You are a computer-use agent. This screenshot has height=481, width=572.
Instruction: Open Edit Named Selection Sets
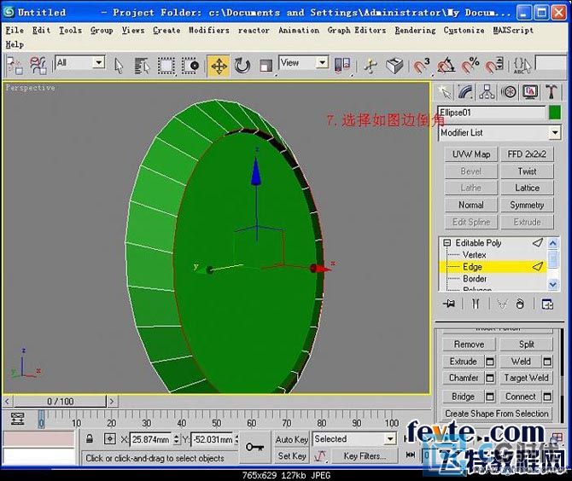tap(522, 66)
